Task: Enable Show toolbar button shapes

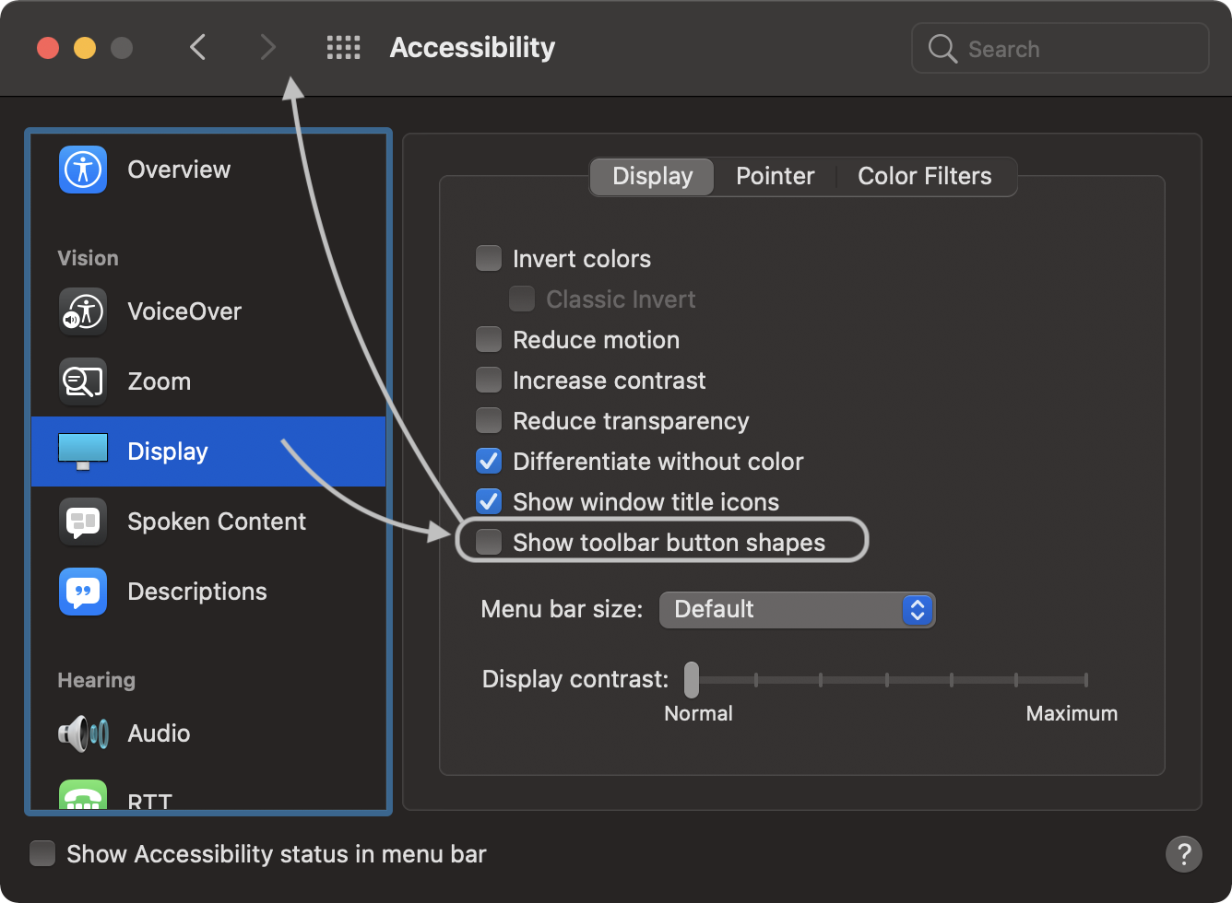Action: pyautogui.click(x=489, y=543)
